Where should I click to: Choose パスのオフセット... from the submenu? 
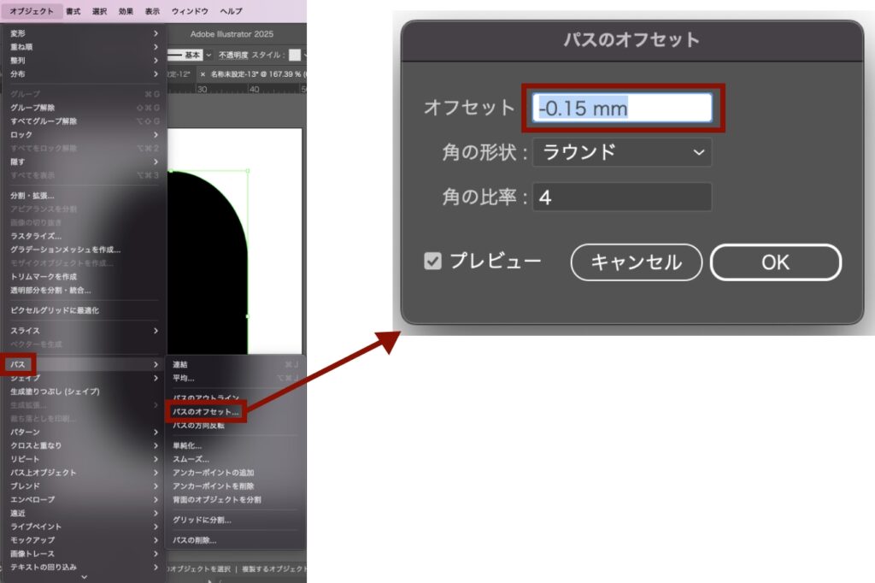point(206,412)
